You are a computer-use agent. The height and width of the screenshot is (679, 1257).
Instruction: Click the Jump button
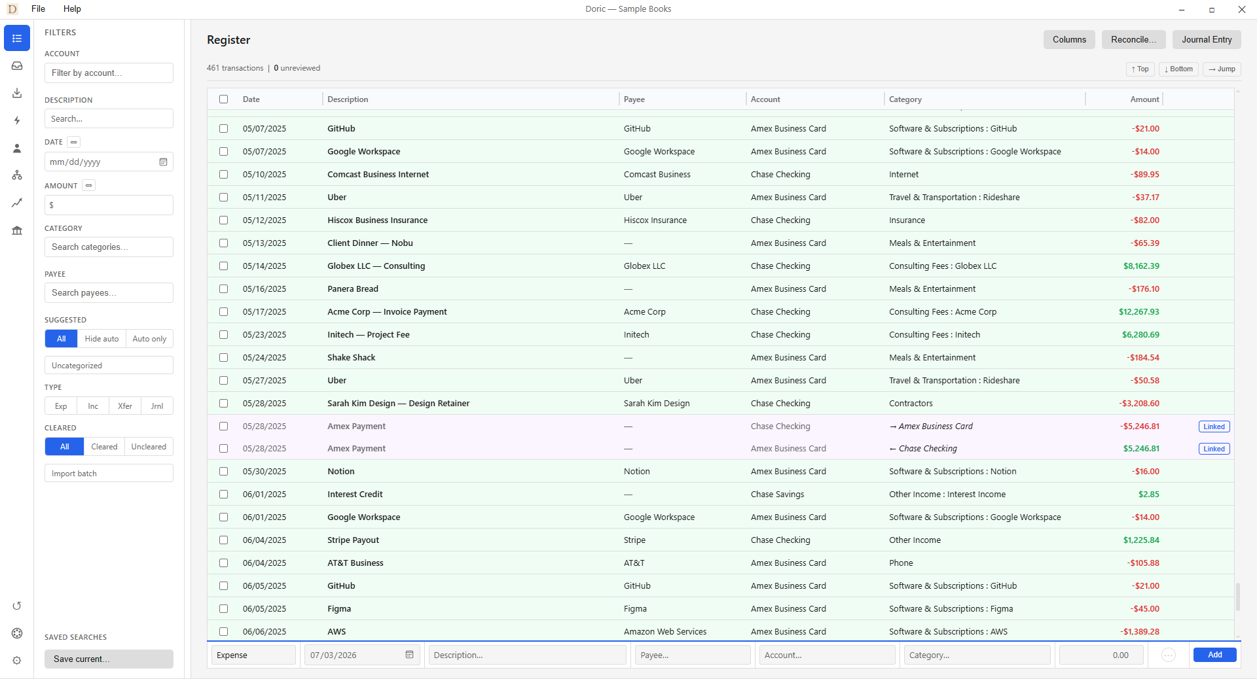[x=1222, y=69]
